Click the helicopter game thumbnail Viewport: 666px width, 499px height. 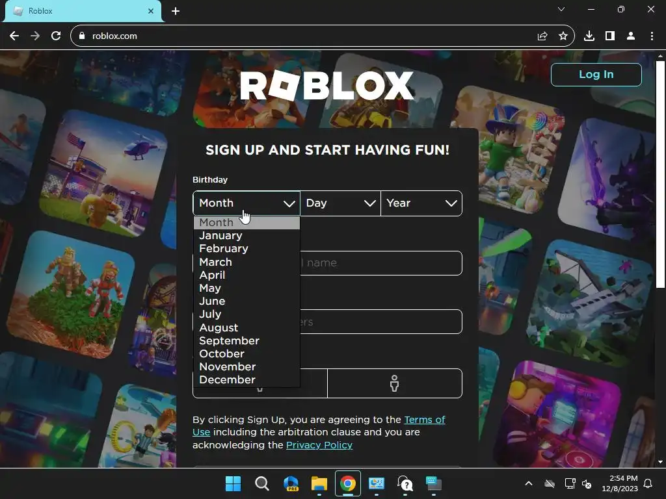104,173
